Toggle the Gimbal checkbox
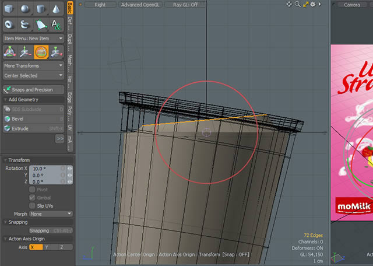 coord(32,198)
